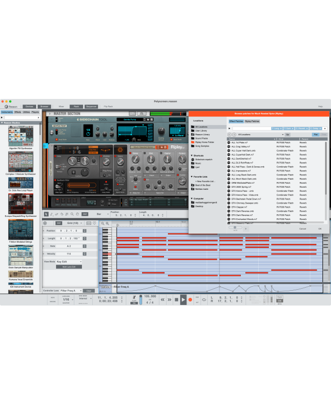Click Cancel in the patch browser
331x405 pixels.
click(302, 229)
